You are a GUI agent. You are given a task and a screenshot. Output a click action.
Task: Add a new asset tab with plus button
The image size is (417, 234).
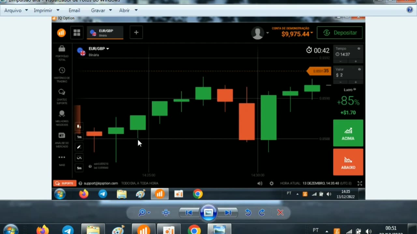(x=136, y=32)
